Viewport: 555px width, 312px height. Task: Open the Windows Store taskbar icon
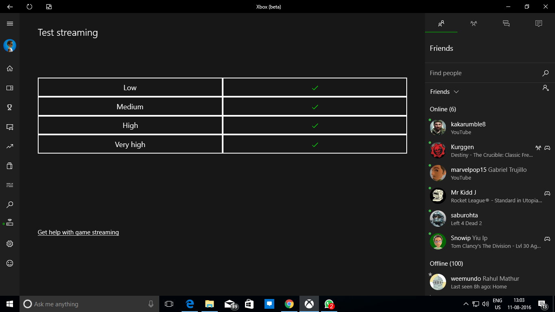click(249, 304)
